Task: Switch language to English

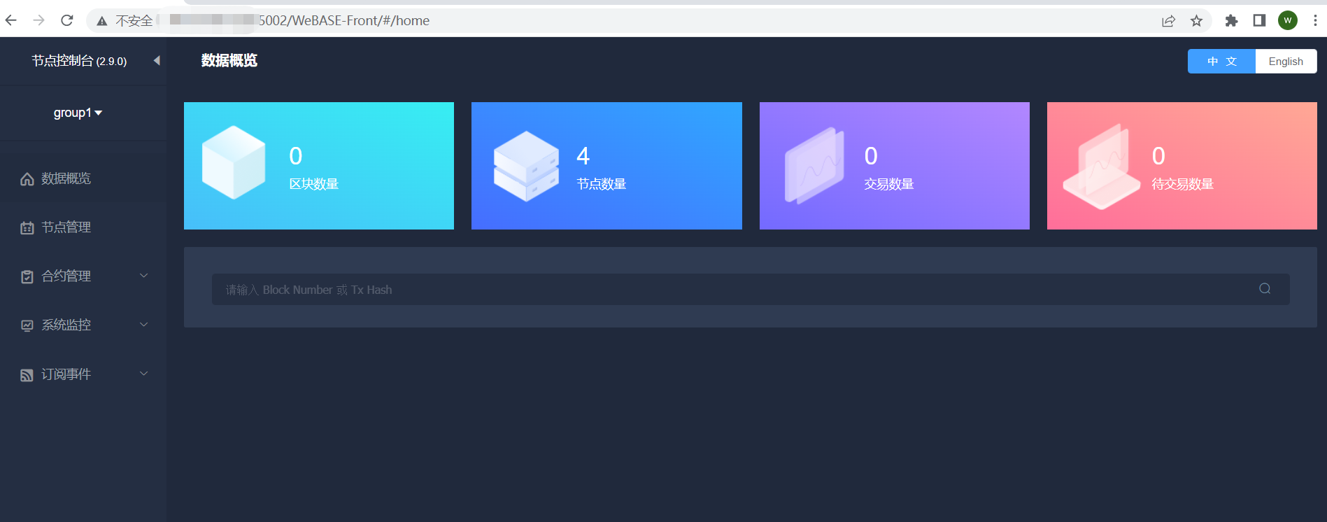Action: pos(1286,61)
